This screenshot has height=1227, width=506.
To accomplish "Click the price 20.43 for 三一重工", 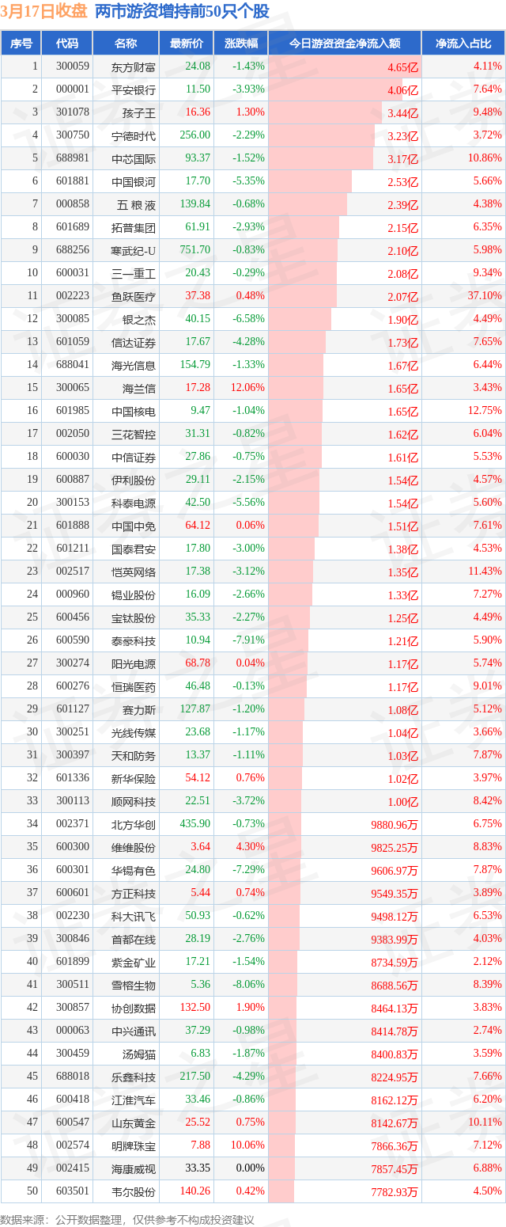I will 198,273.
